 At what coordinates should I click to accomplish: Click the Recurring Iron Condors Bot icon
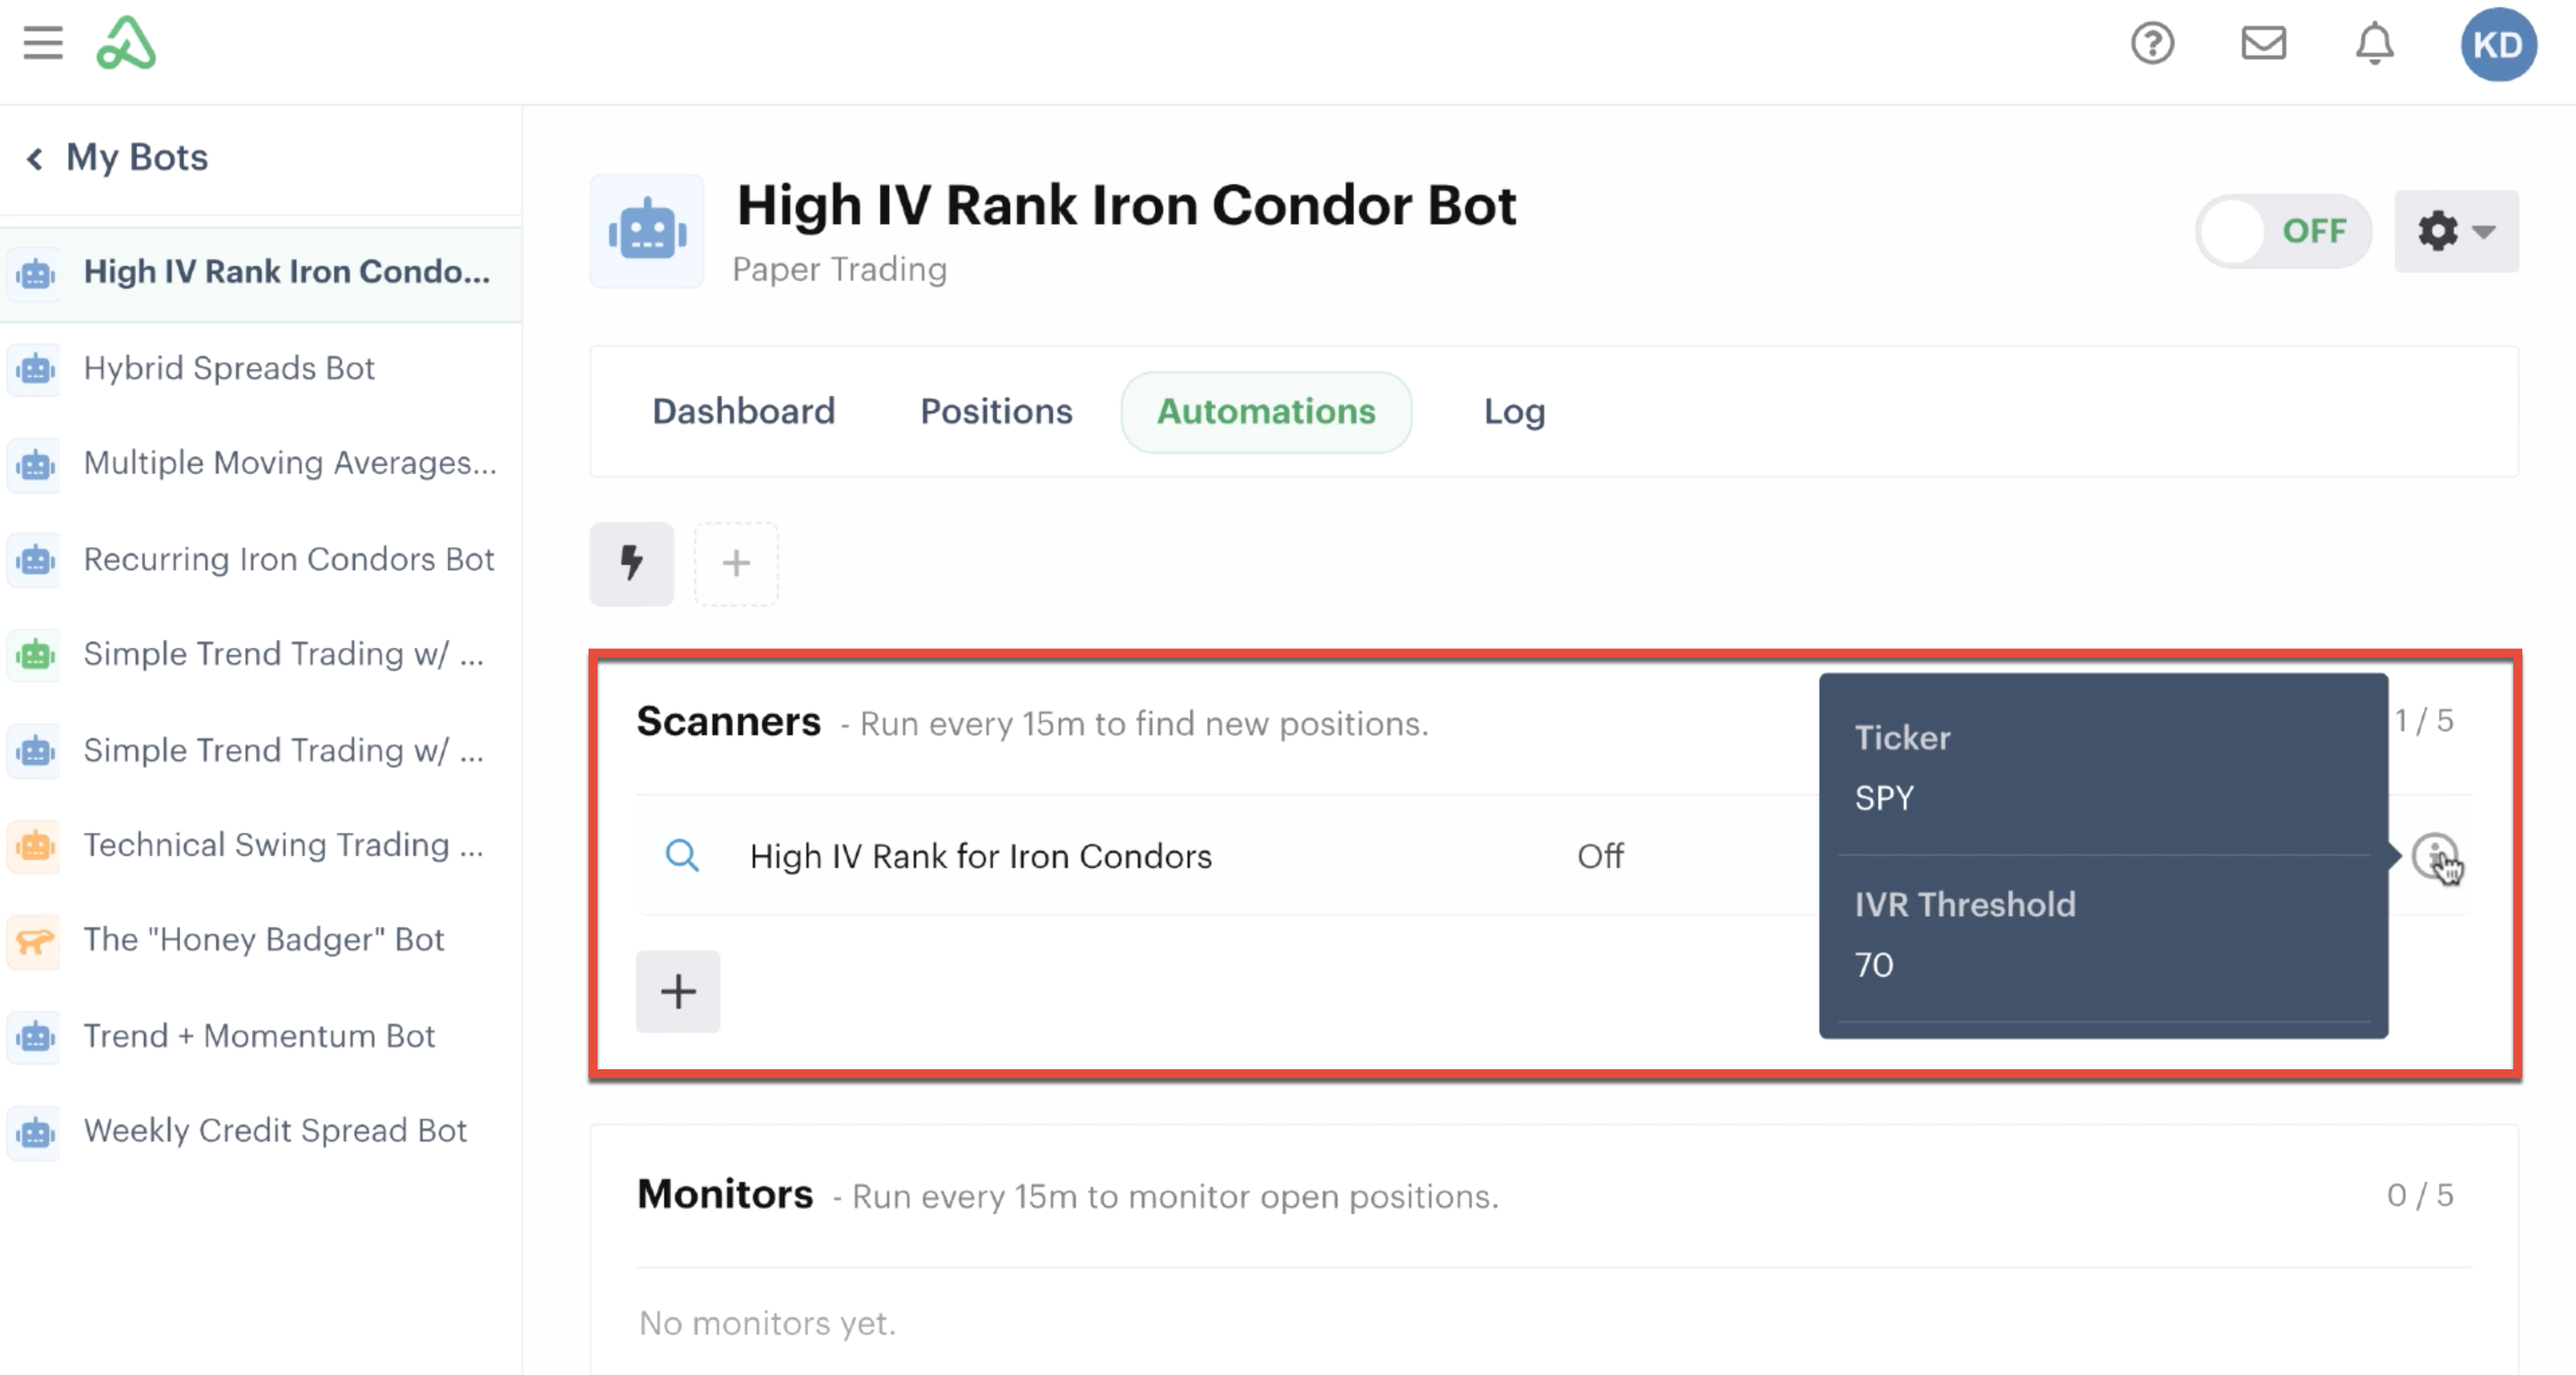tap(36, 560)
